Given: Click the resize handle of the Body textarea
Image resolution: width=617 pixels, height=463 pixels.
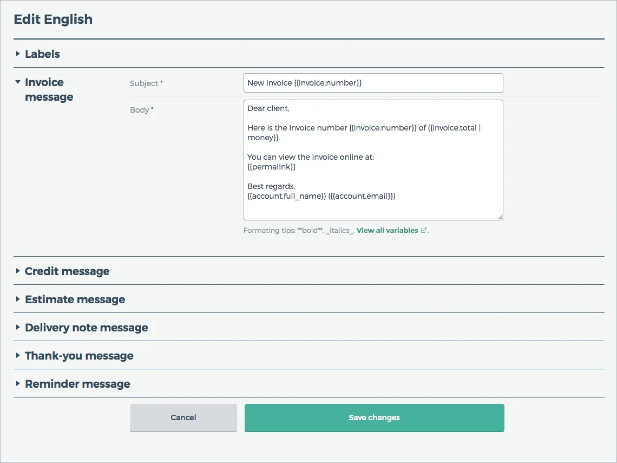Looking at the screenshot, I should [x=500, y=217].
